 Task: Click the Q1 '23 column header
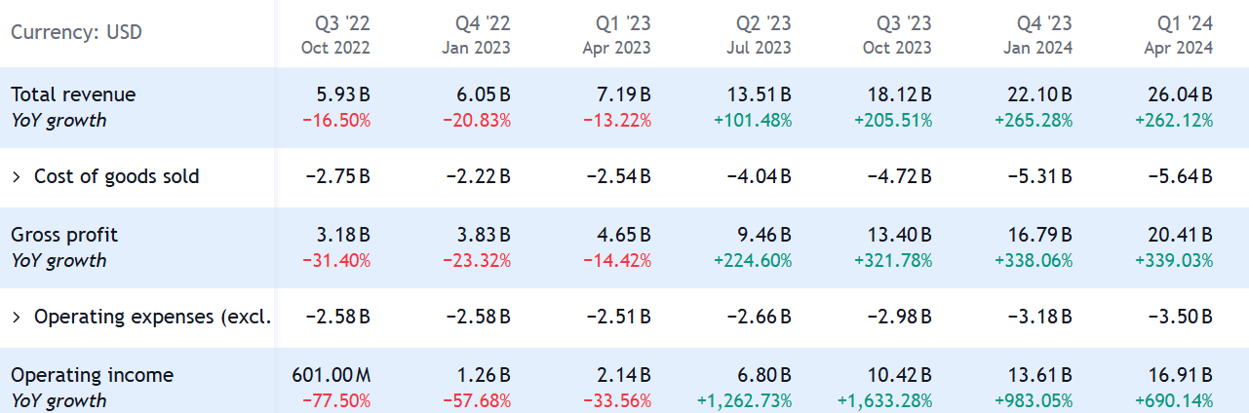click(x=622, y=34)
